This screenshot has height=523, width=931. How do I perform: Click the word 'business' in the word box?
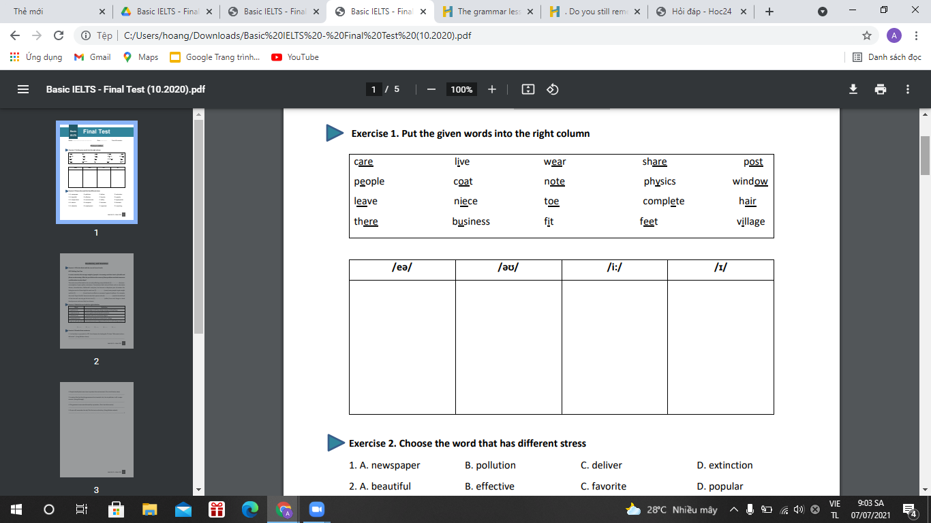click(x=471, y=221)
